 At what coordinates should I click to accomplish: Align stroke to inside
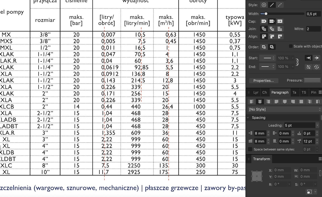[x=272, y=37]
